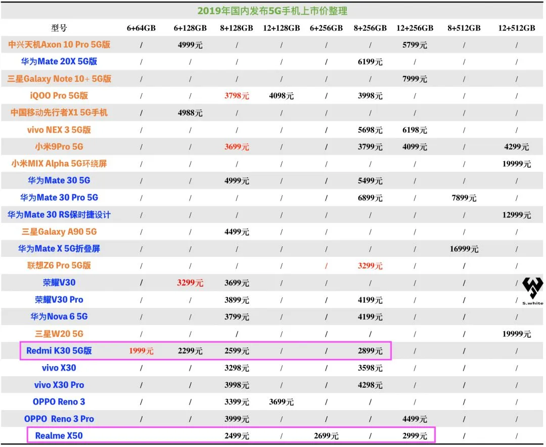
Task: Click the 6199元 price for Mate 20X
Action: (370, 62)
